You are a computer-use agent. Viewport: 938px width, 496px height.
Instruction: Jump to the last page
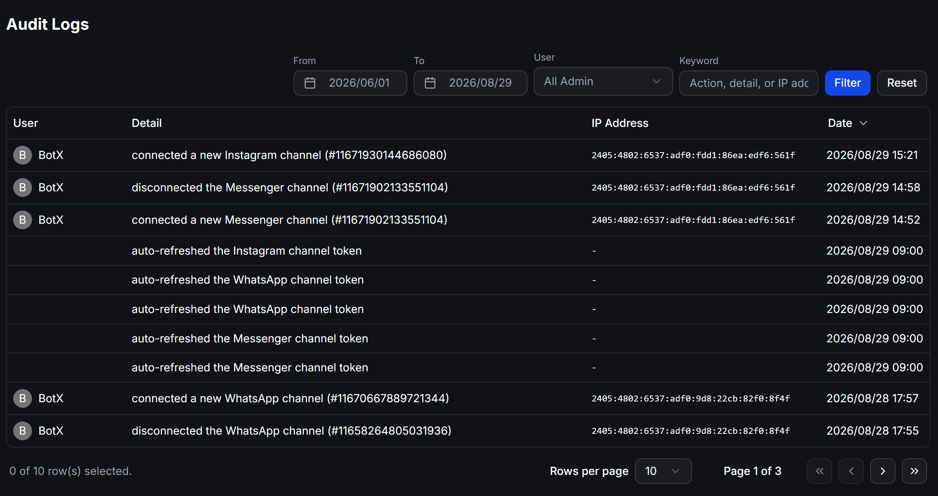click(914, 471)
